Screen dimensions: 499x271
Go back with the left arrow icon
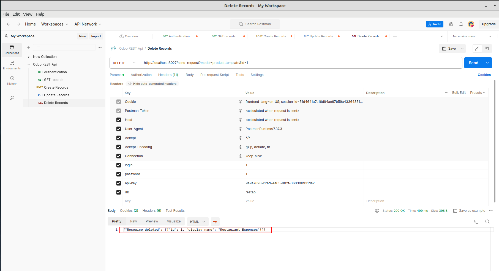pos(9,24)
